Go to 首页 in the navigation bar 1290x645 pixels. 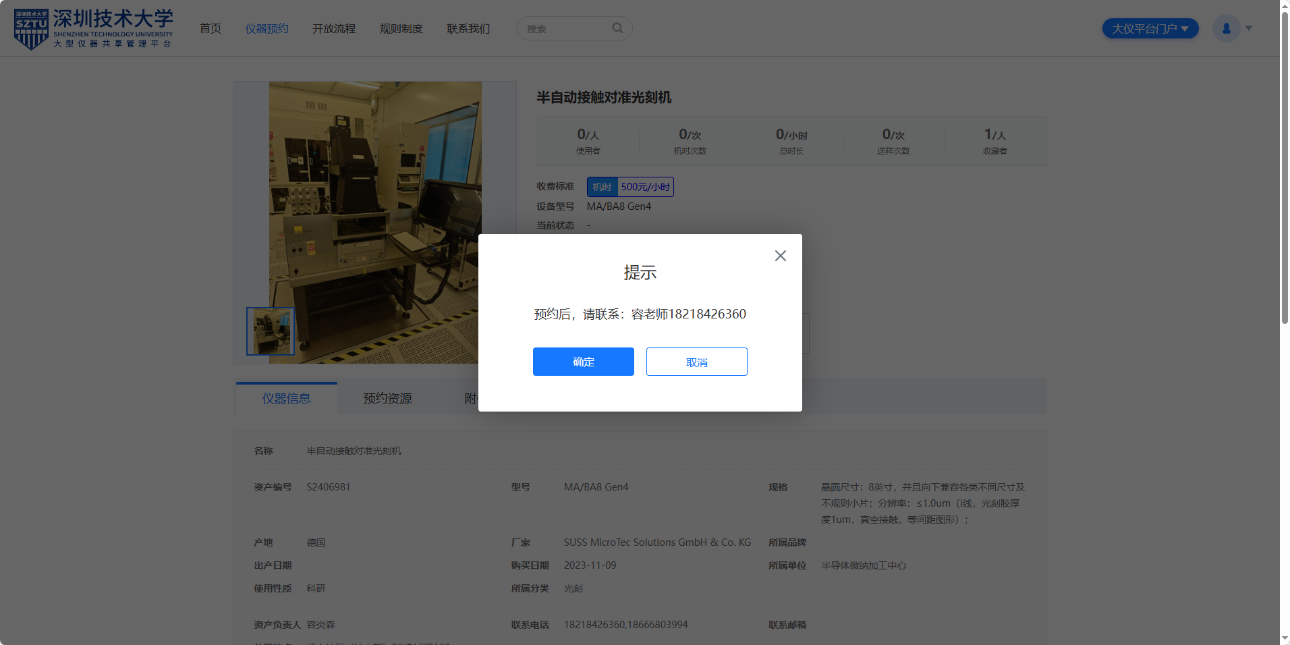click(211, 28)
